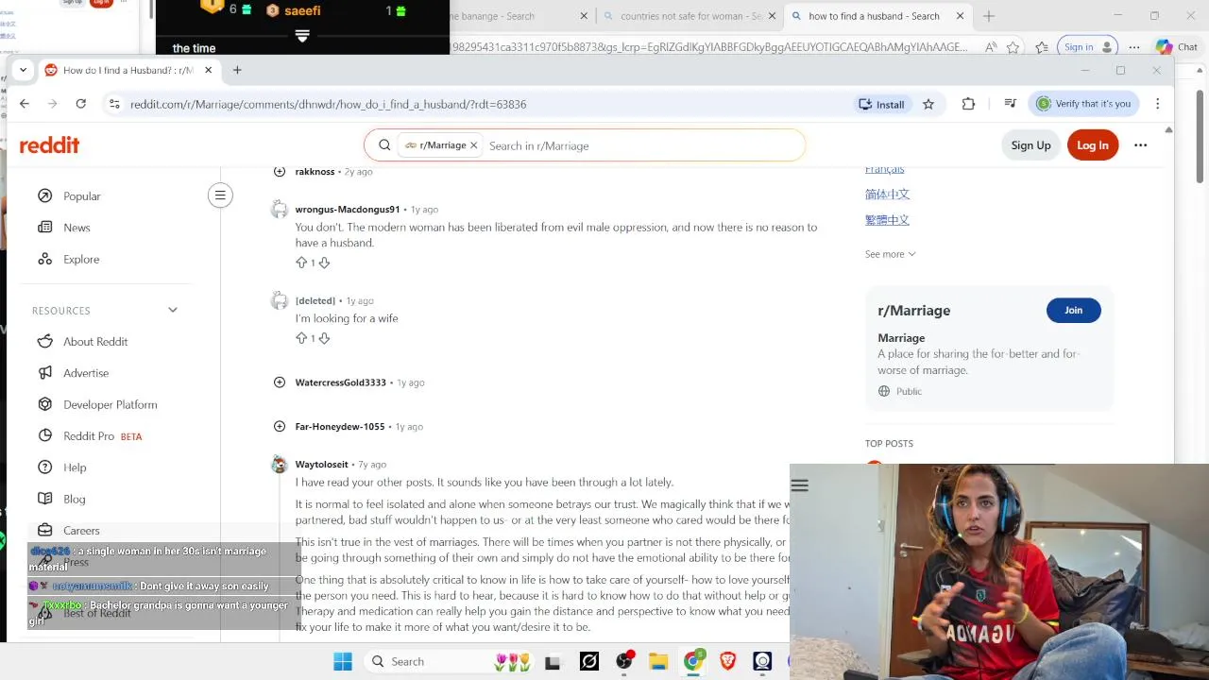Click the Chrome address bar URL
The width and height of the screenshot is (1209, 680).
click(329, 104)
